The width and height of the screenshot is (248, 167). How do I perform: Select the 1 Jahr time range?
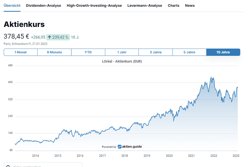coord(122,52)
